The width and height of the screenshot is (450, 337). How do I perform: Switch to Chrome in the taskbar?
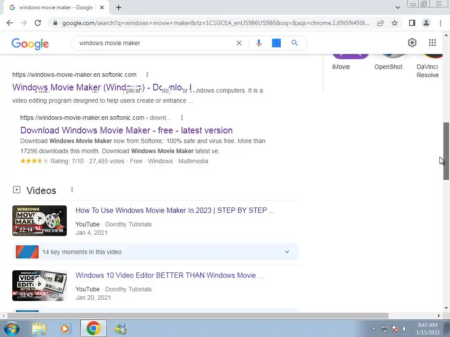tap(93, 328)
